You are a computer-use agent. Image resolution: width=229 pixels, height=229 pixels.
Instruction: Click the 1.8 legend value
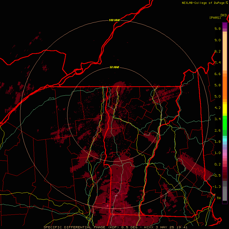click(x=218, y=142)
